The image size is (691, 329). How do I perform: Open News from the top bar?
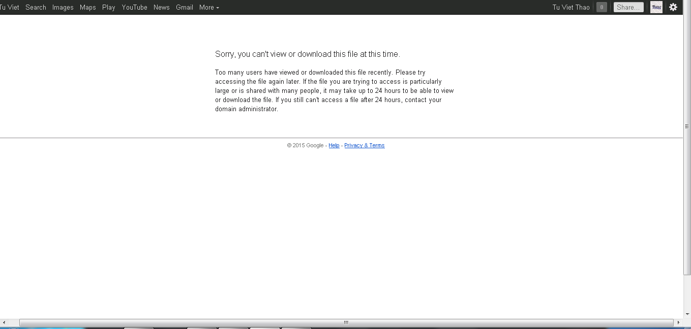click(161, 7)
